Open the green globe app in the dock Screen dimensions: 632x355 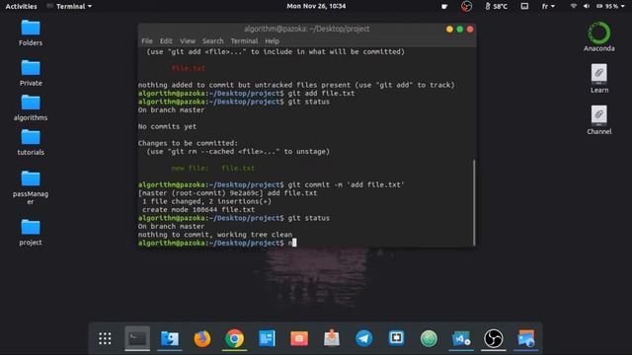coord(429,338)
